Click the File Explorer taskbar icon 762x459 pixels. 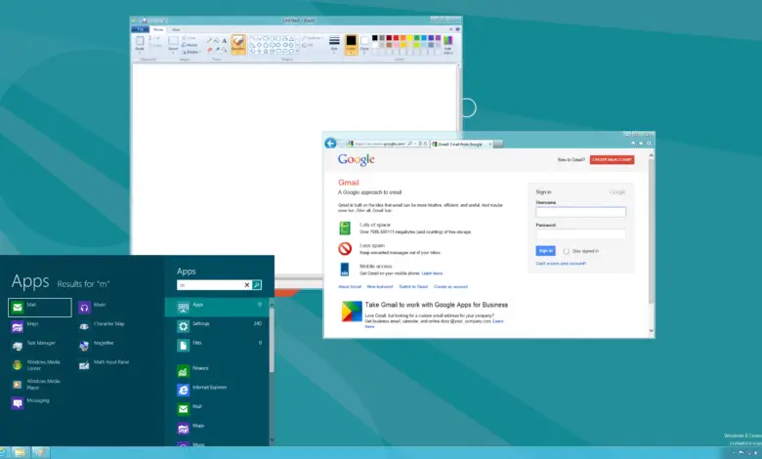(x=20, y=453)
